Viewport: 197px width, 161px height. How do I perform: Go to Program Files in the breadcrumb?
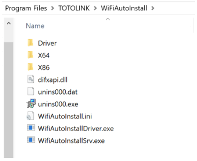[x=26, y=8]
